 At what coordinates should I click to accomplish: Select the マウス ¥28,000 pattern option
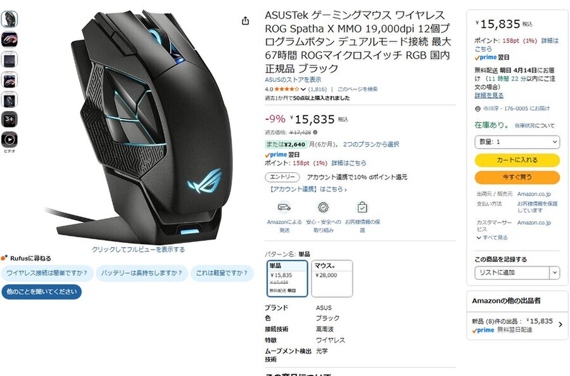tap(332, 278)
